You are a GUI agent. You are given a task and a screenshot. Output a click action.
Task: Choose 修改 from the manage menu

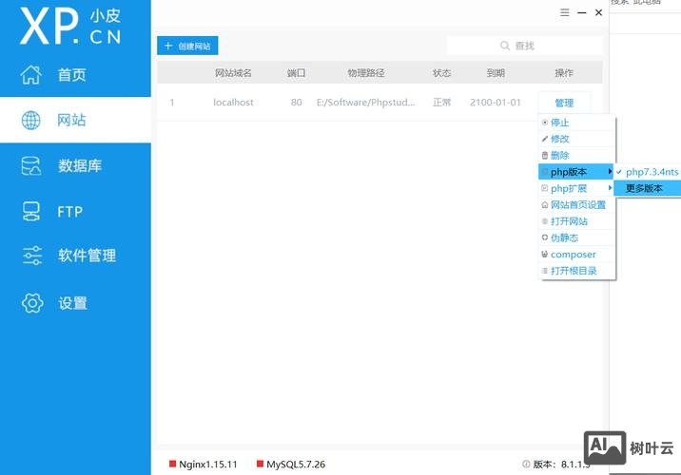576,139
